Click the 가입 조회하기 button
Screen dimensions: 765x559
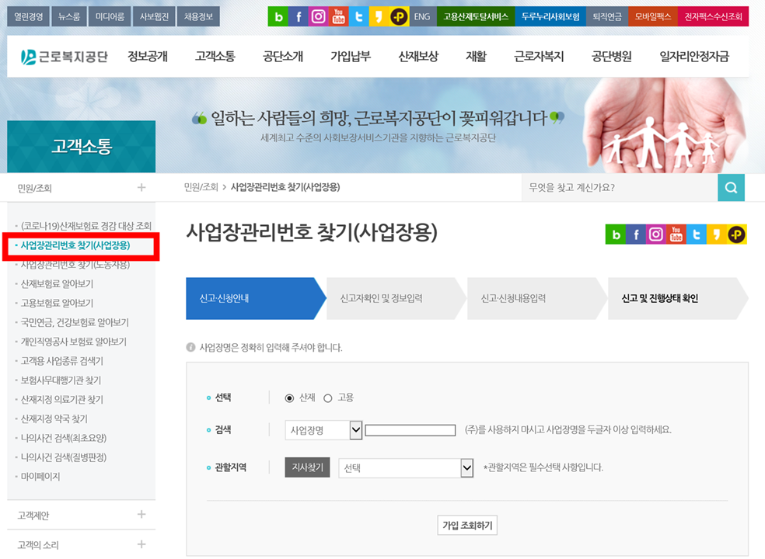click(x=467, y=526)
